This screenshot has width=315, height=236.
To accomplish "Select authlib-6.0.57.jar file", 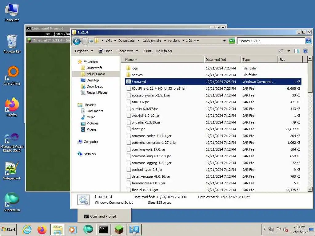I will pyautogui.click(x=145, y=109).
